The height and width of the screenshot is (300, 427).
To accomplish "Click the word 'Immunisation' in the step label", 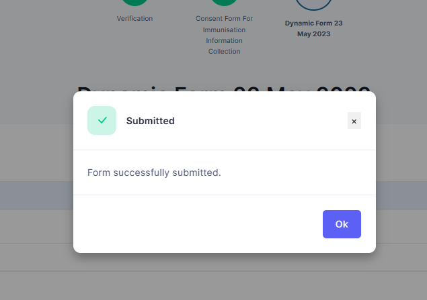I will coord(224,30).
